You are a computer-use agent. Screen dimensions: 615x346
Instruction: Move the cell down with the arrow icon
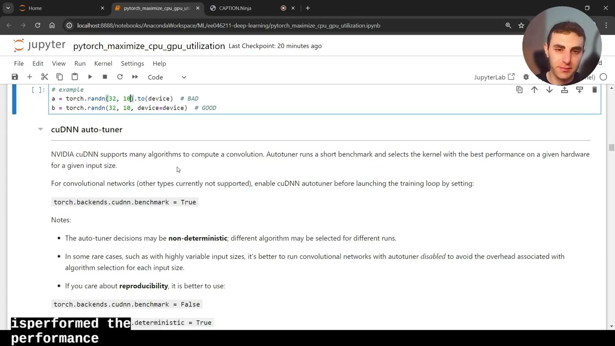[x=549, y=90]
